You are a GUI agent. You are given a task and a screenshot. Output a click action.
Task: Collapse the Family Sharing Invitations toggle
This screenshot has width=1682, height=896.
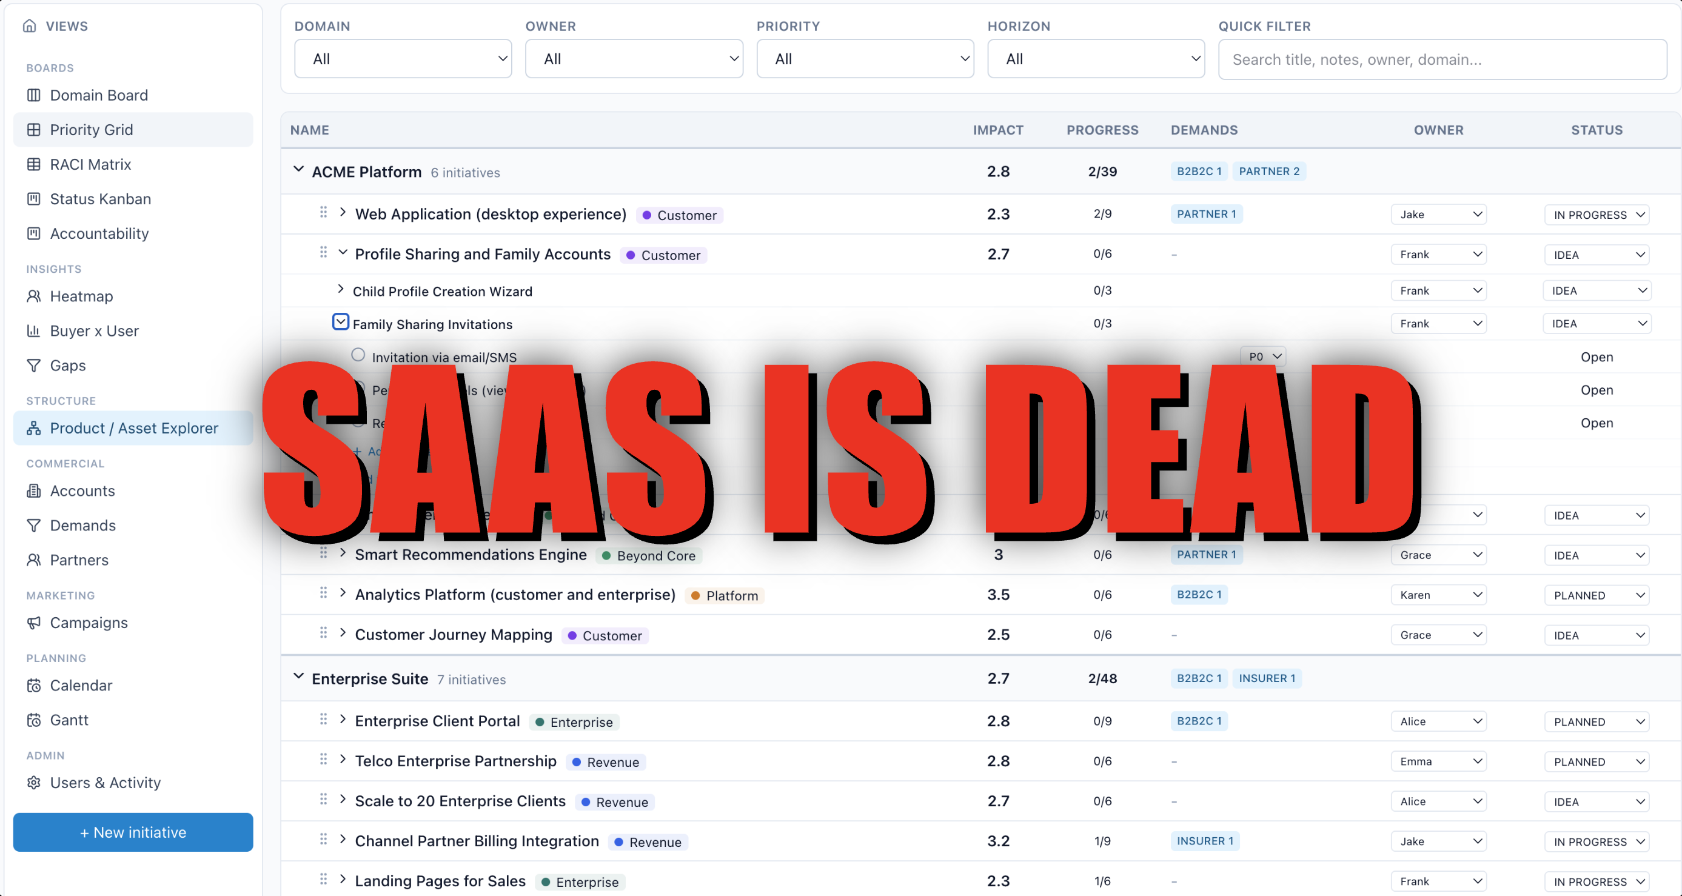pyautogui.click(x=340, y=323)
